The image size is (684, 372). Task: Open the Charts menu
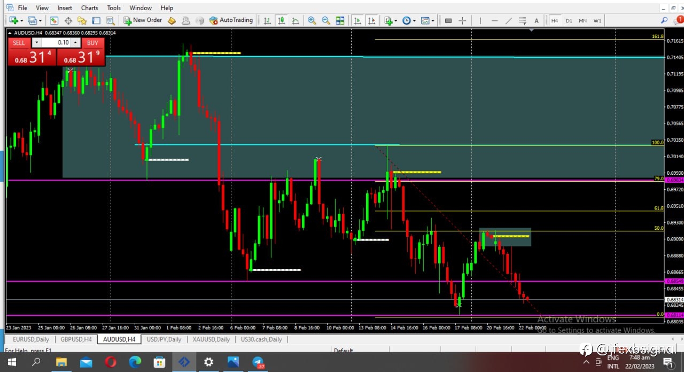pyautogui.click(x=90, y=7)
